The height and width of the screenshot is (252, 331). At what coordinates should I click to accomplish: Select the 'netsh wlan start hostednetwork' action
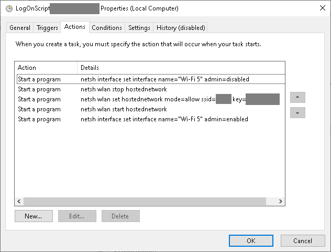pos(149,109)
